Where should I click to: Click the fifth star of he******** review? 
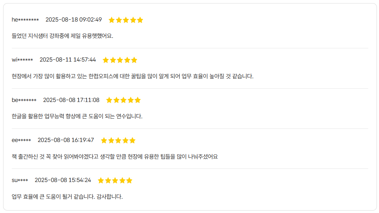140,20
